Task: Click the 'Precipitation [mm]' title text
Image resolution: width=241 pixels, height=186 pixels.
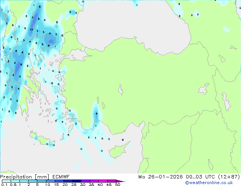Action: 25,177
